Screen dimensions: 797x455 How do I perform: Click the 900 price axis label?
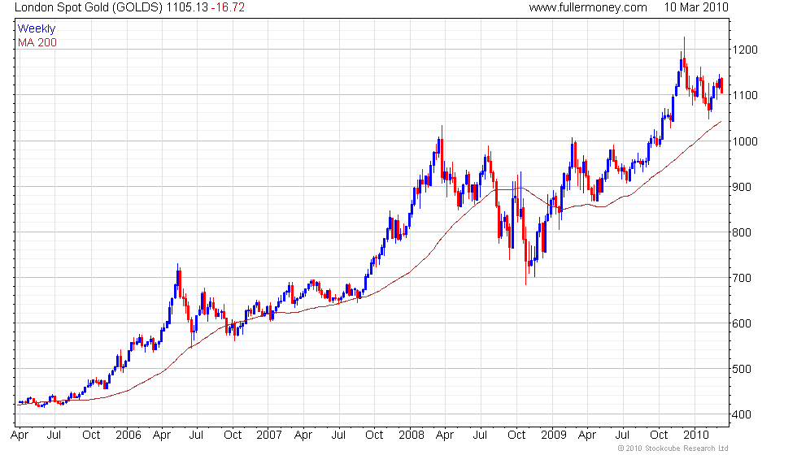[x=742, y=187]
